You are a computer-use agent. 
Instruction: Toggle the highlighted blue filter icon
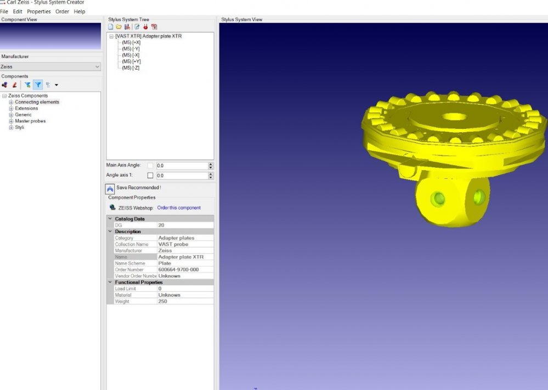[38, 84]
